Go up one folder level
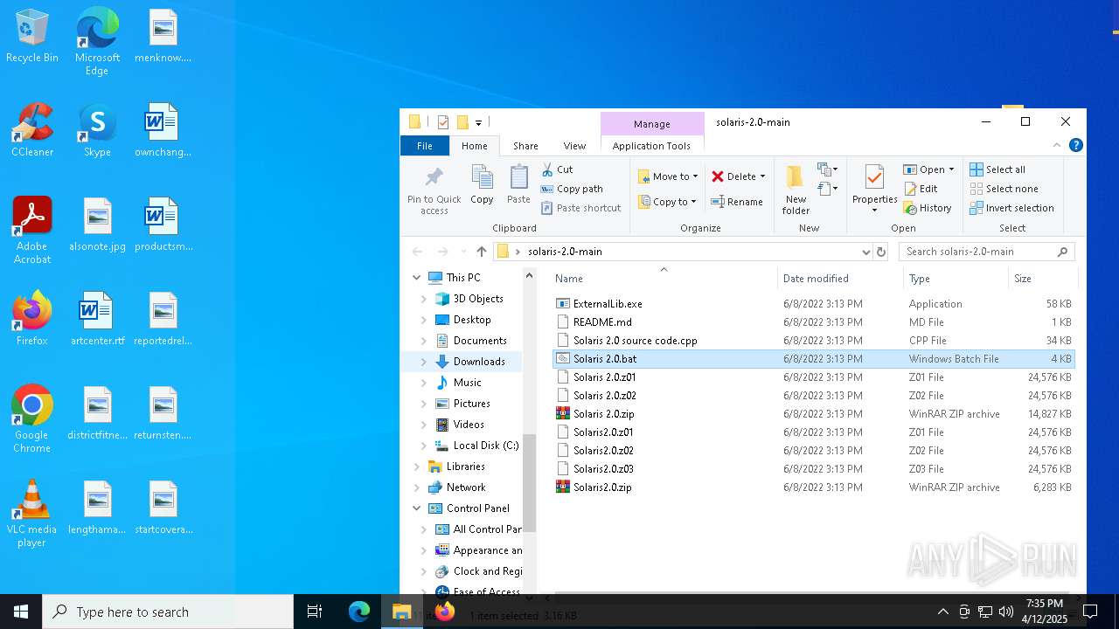Viewport: 1119px width, 629px height. click(x=481, y=252)
